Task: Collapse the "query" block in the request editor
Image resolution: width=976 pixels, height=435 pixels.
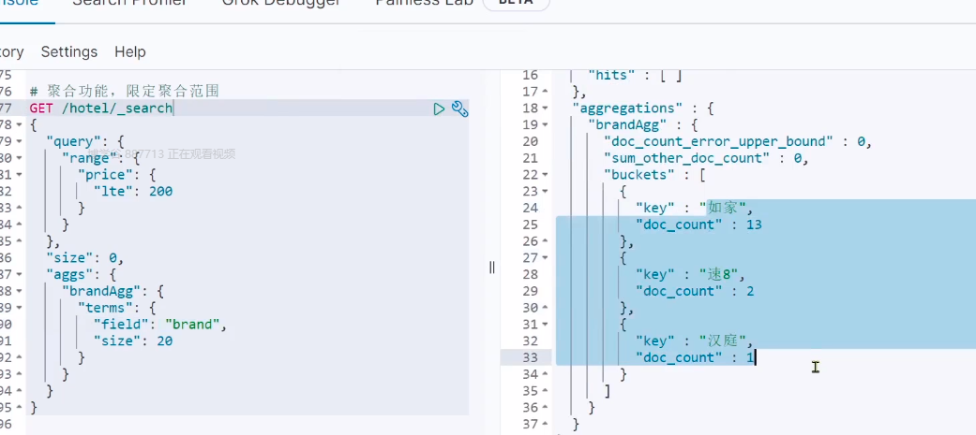Action: (20, 141)
